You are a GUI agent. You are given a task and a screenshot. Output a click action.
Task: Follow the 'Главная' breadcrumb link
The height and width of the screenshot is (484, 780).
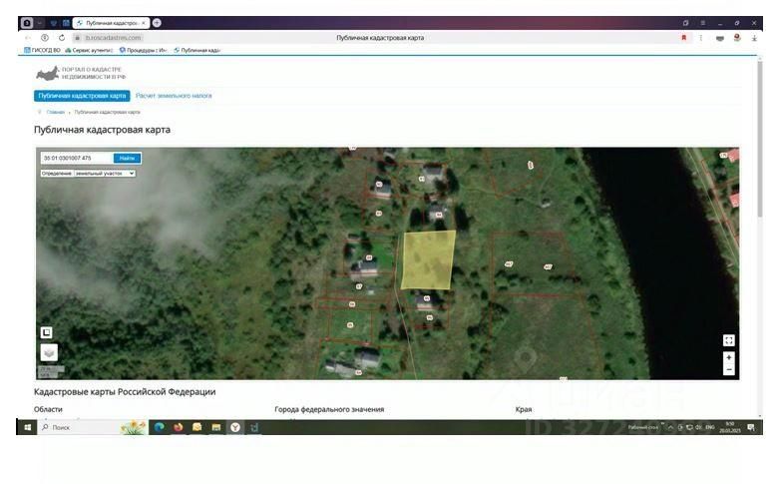(55, 112)
